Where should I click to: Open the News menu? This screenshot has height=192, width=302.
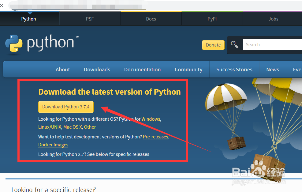point(273,70)
